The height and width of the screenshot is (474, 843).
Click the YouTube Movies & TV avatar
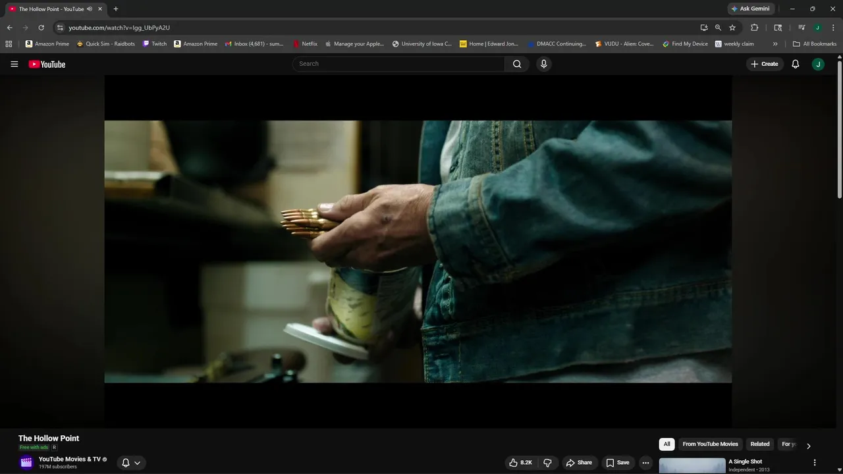click(26, 462)
